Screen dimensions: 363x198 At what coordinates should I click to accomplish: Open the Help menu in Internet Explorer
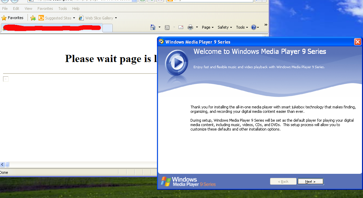76,9
